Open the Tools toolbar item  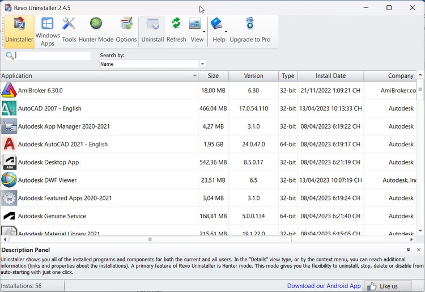[69, 32]
